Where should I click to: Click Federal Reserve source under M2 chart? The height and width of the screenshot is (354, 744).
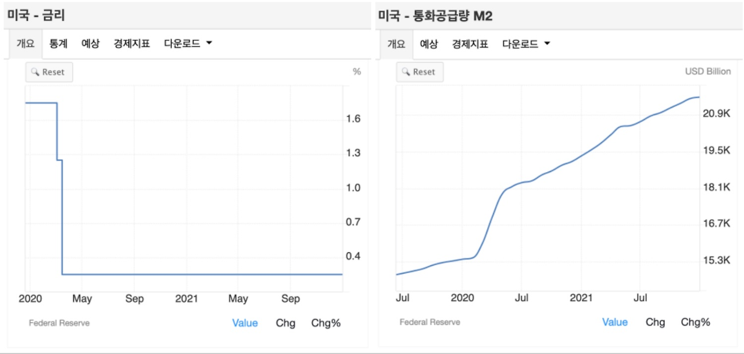[x=430, y=322]
